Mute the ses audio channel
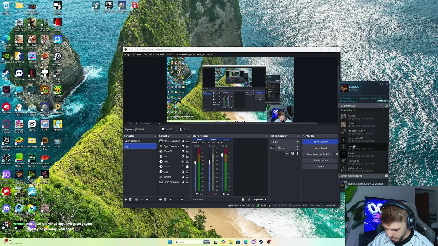This screenshot has height=246, width=438. [x=224, y=194]
